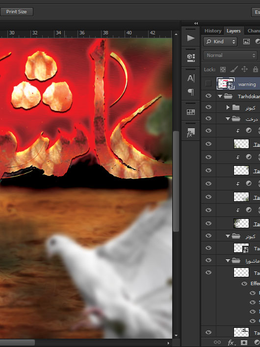Lock layer position move icon
The height and width of the screenshot is (347, 260).
pos(244,69)
